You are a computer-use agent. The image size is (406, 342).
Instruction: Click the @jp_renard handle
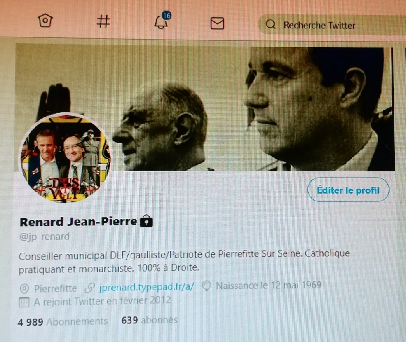click(45, 237)
